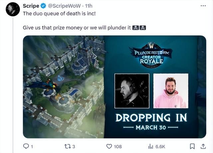The width and height of the screenshot is (213, 153).
Task: Open the three-dot more options menu
Action: tap(203, 6)
